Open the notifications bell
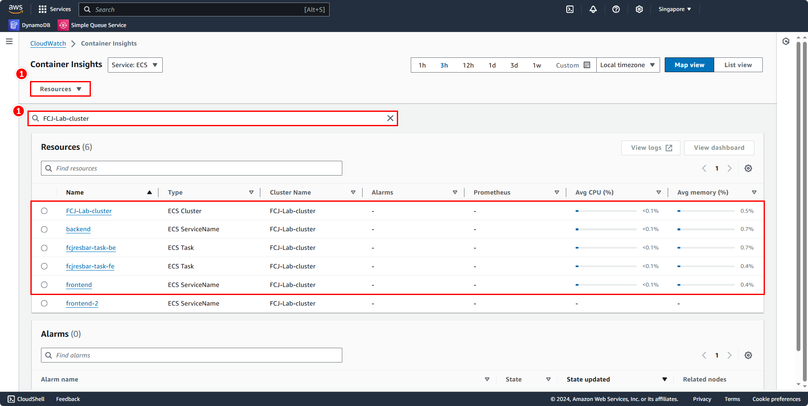The width and height of the screenshot is (808, 406). click(x=593, y=9)
